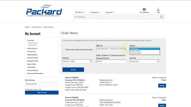Open Copy Paste sidebar link

point(31,67)
